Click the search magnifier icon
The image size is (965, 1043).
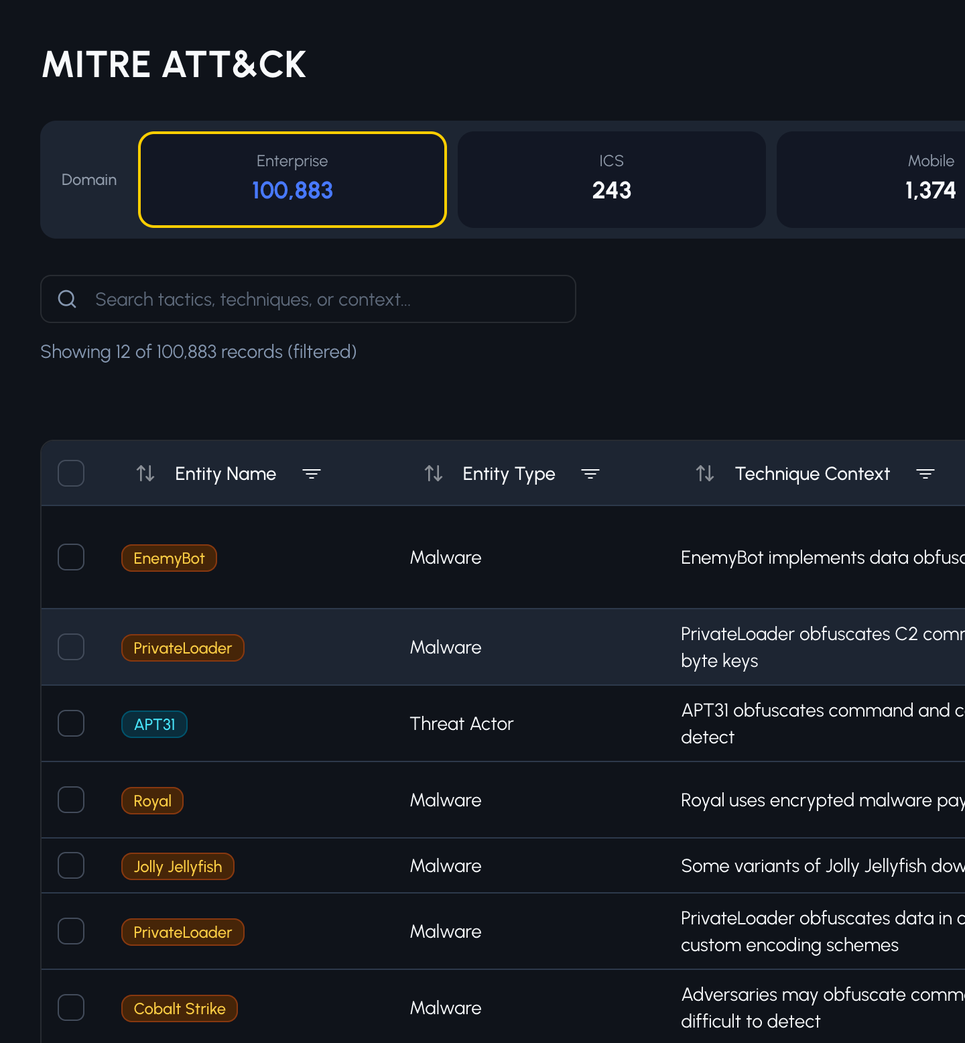point(67,299)
